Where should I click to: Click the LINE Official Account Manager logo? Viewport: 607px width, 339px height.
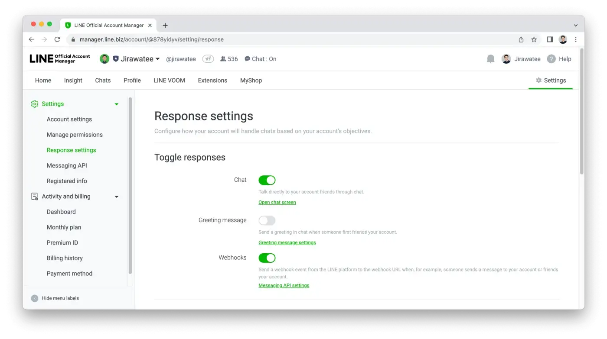coord(60,59)
